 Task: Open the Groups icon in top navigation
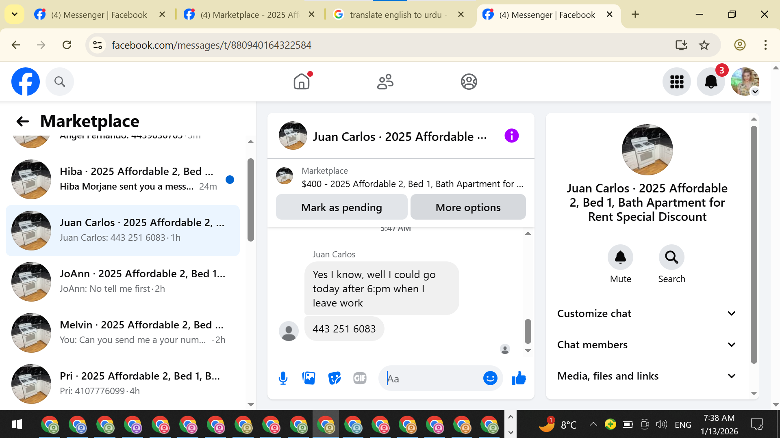pos(469,82)
